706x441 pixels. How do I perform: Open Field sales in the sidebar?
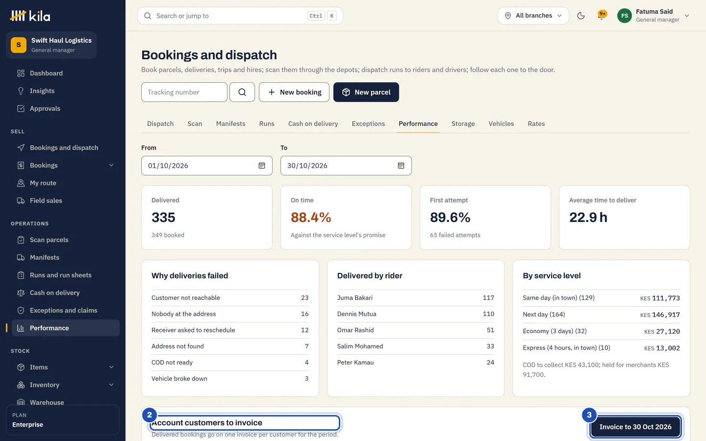pyautogui.click(x=66, y=200)
